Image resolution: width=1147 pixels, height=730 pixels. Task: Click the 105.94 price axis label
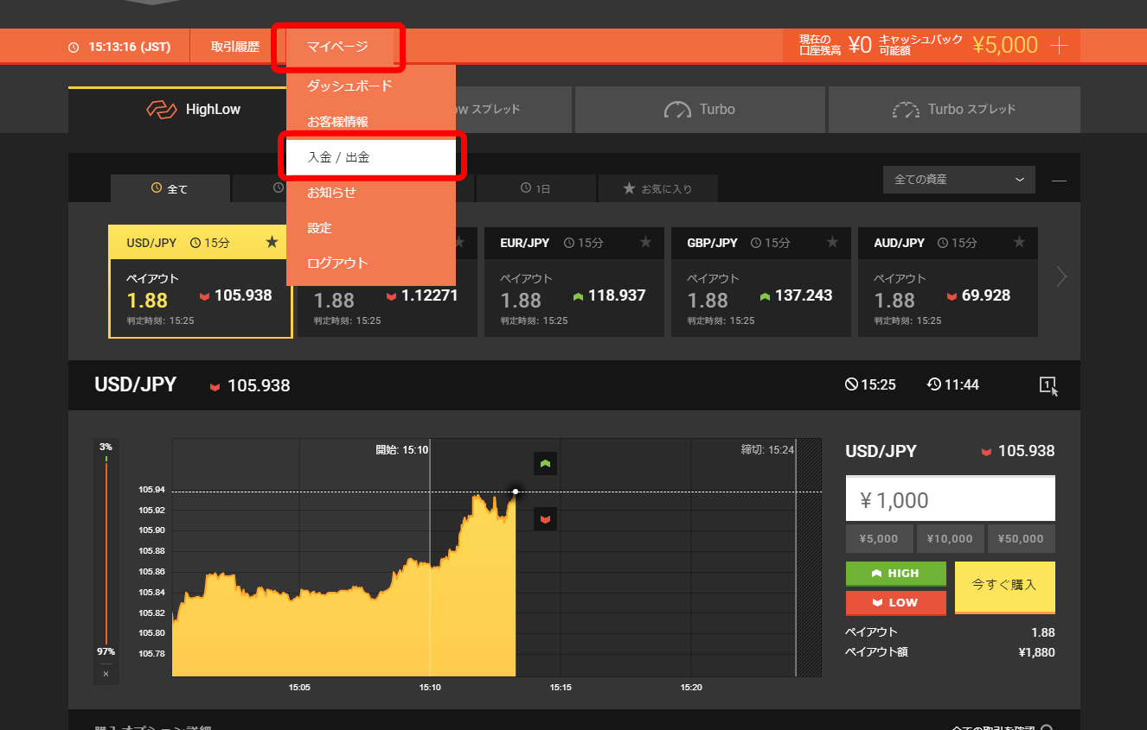point(151,490)
